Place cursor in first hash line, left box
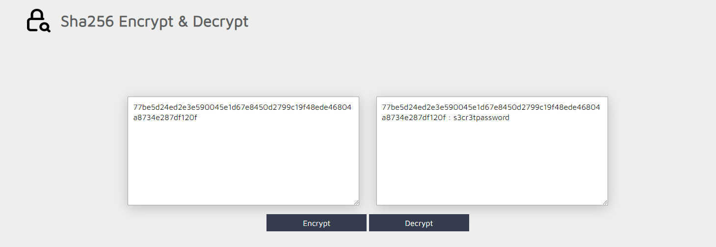The image size is (716, 247). coord(242,107)
